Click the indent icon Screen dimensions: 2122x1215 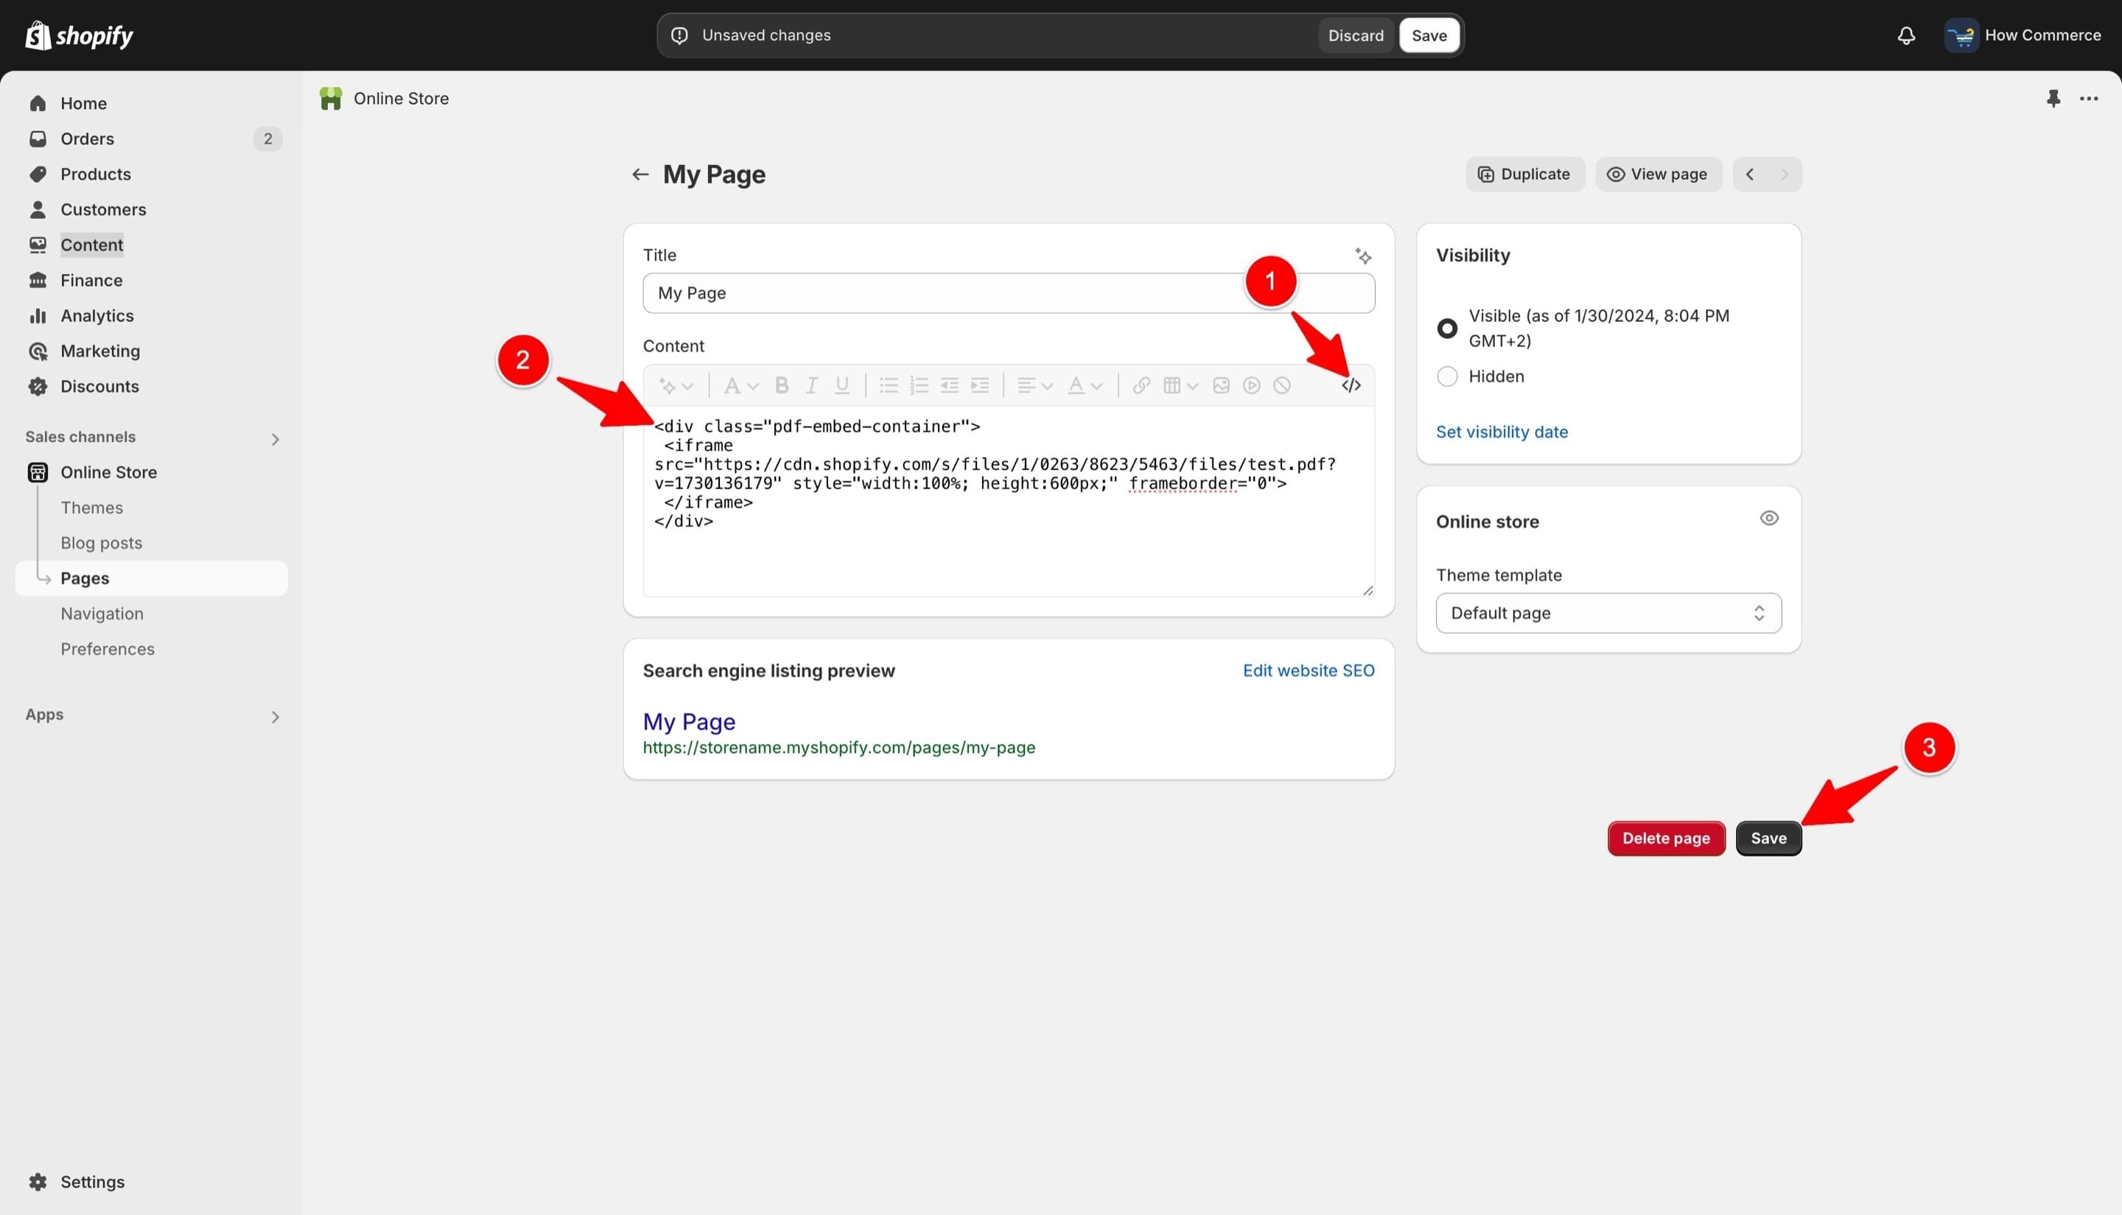point(980,385)
